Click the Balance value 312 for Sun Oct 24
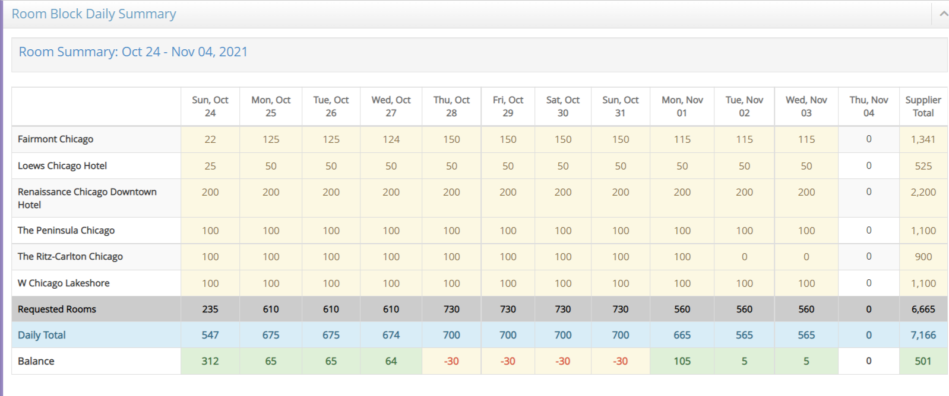 click(210, 361)
